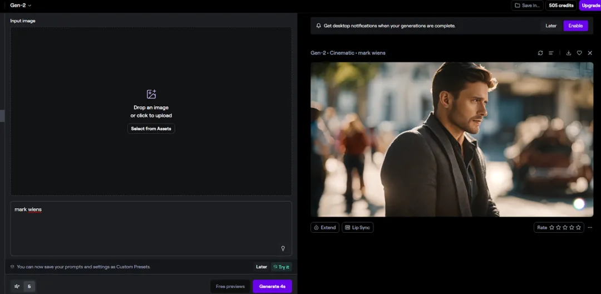Click the generated video preview
This screenshot has width=601, height=294.
452,140
